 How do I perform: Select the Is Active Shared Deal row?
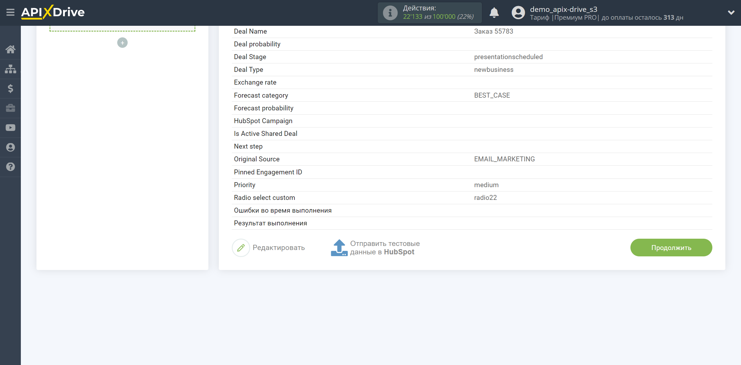(472, 134)
